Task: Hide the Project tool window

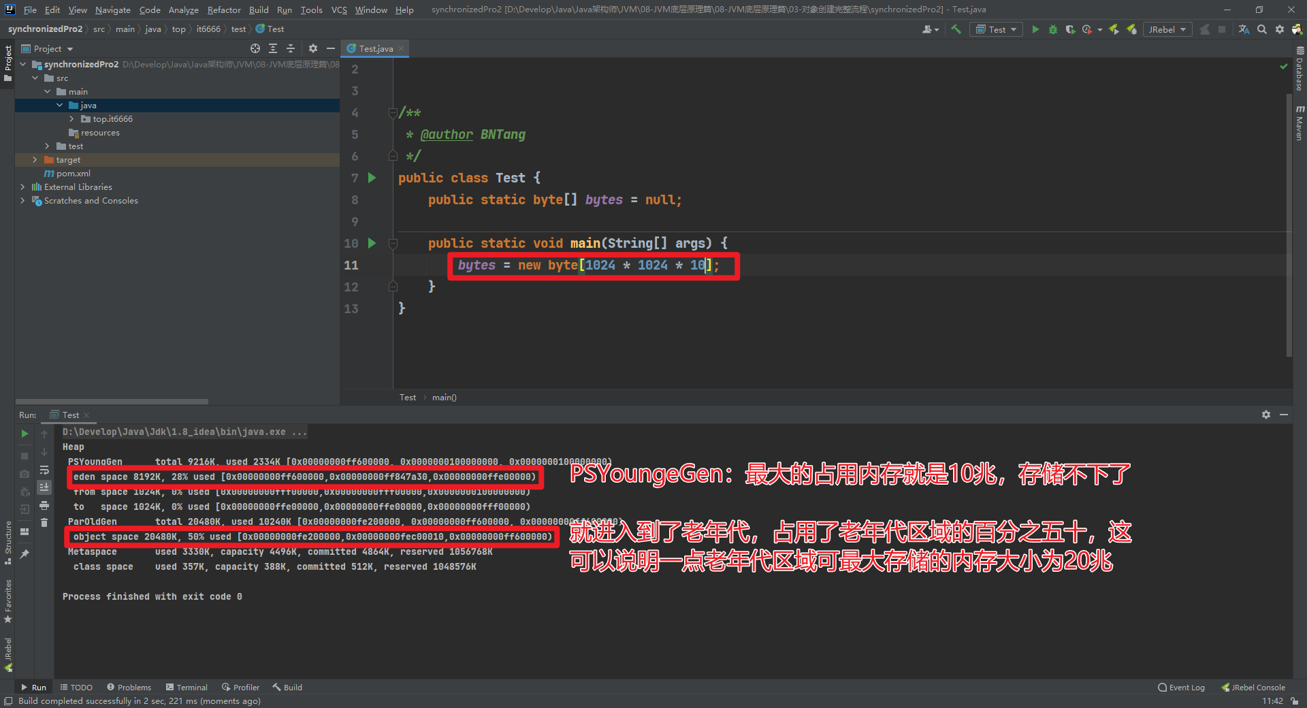Action: click(x=331, y=48)
